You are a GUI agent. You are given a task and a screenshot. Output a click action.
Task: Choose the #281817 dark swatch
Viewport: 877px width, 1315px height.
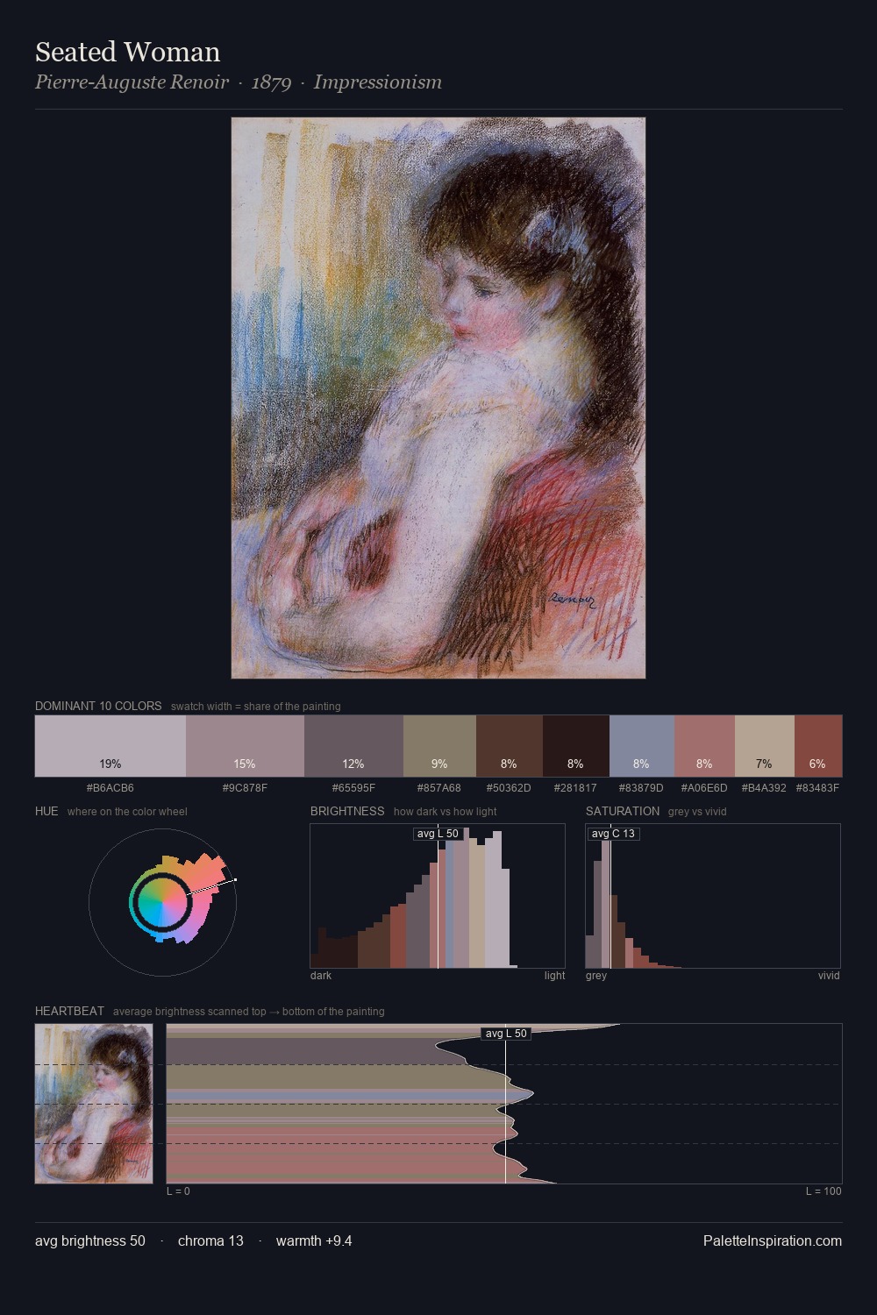(x=576, y=746)
